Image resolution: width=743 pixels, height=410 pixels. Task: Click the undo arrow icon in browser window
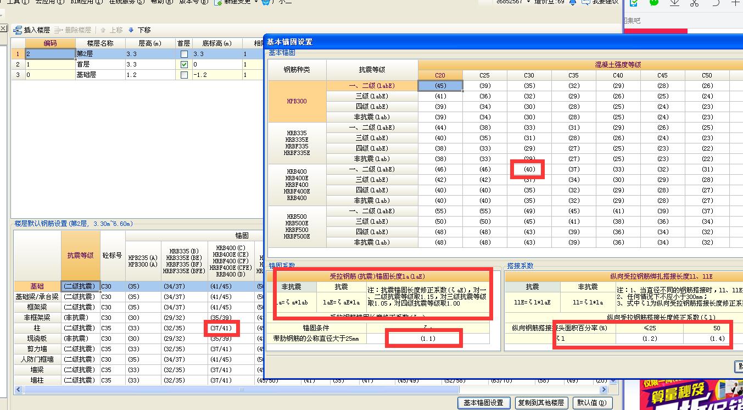716,3
